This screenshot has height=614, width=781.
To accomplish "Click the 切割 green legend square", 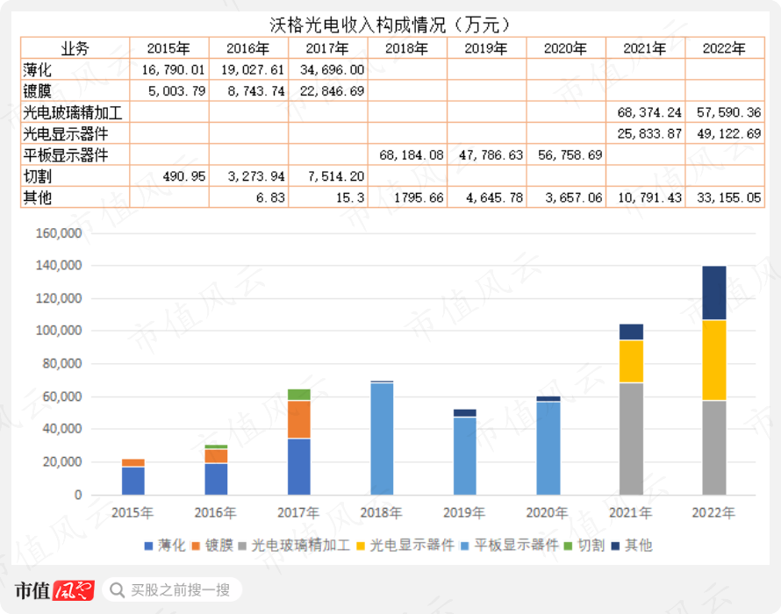I will [x=568, y=546].
